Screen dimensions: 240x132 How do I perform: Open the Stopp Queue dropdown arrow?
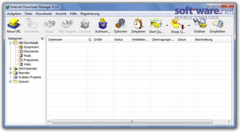pyautogui.click(x=189, y=25)
